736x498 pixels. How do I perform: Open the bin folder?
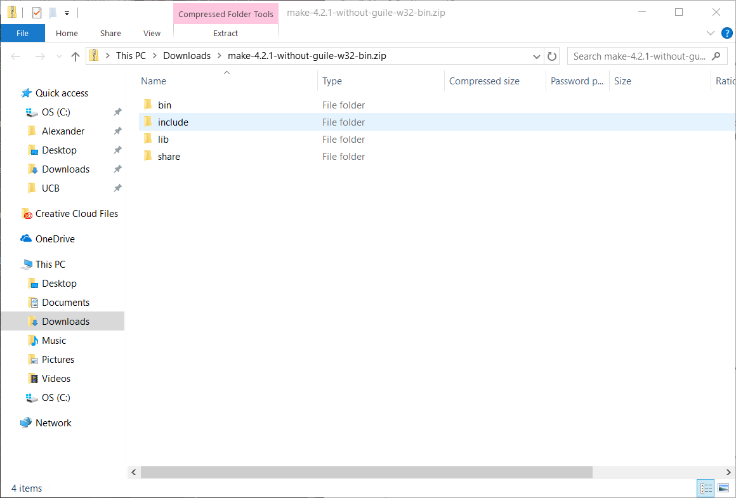tap(164, 105)
